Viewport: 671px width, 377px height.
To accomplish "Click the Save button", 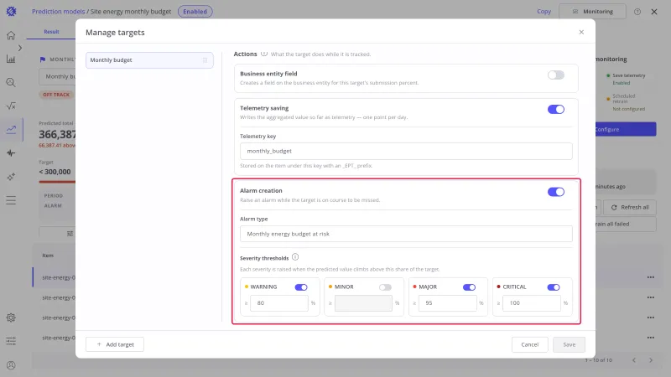I will [569, 344].
